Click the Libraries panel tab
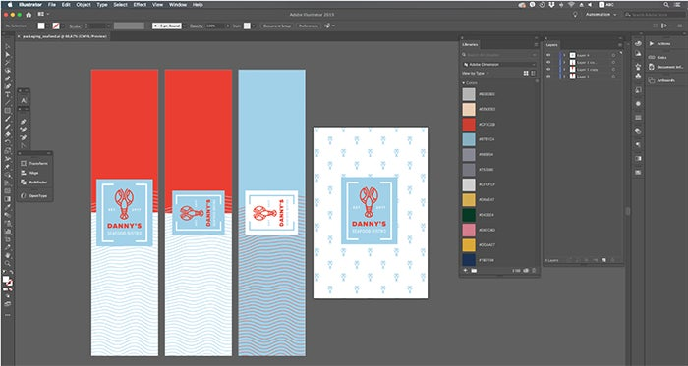 (470, 45)
